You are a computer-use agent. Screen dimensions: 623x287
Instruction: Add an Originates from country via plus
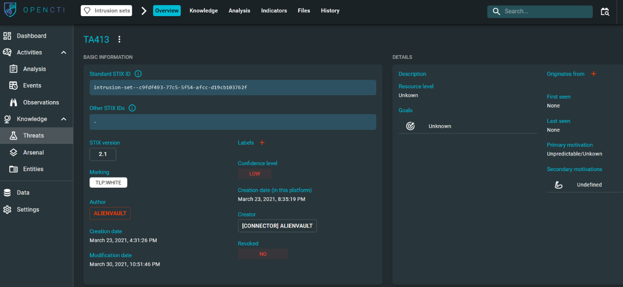[x=593, y=74]
